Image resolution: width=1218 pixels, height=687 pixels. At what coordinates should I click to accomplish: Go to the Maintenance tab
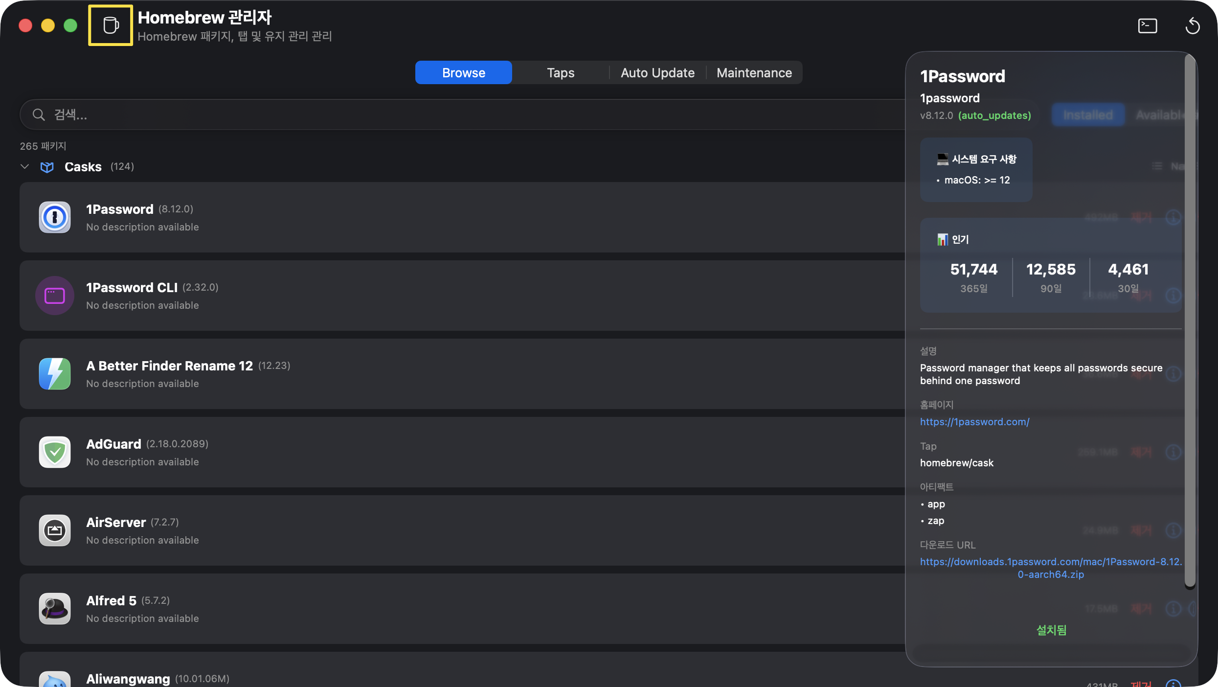point(754,73)
